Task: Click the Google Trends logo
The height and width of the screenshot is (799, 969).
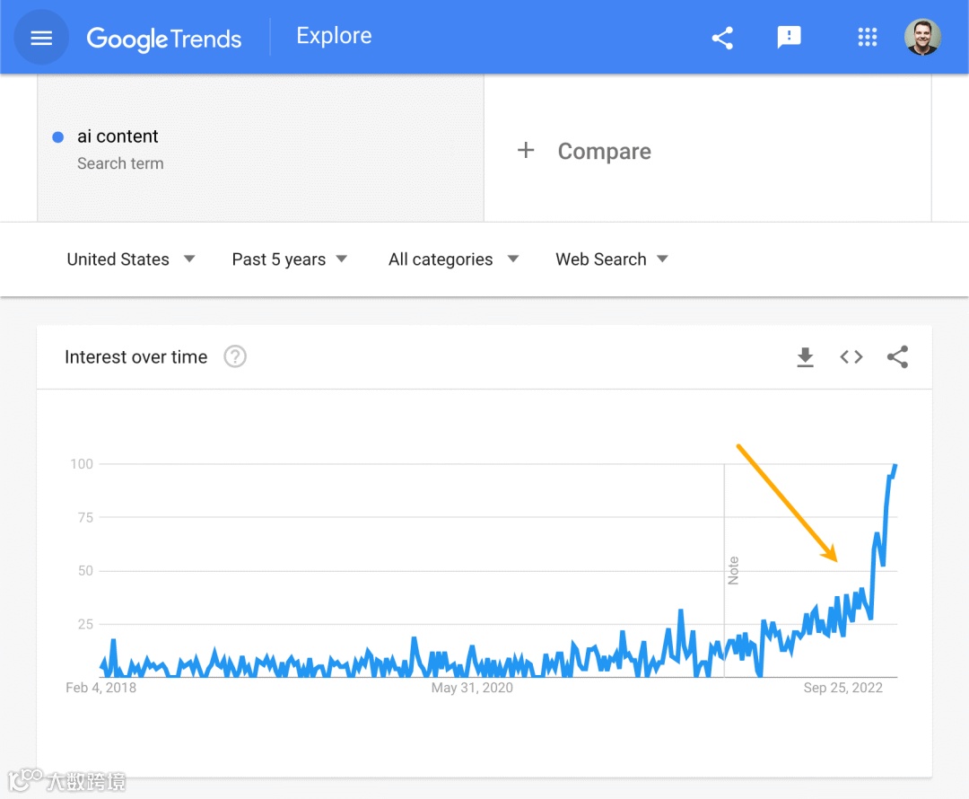Action: 163,39
